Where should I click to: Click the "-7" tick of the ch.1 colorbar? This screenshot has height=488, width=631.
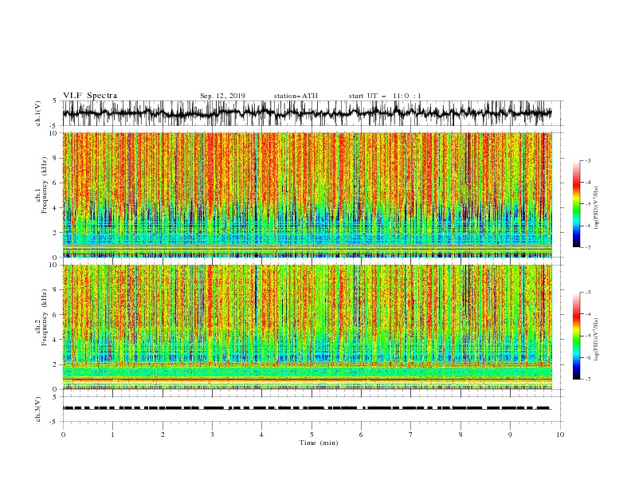(587, 248)
